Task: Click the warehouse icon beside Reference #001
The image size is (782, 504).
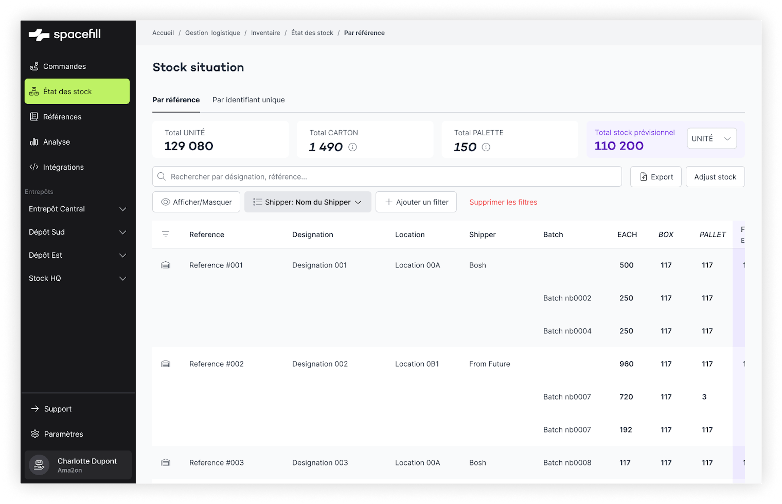Action: coord(166,265)
